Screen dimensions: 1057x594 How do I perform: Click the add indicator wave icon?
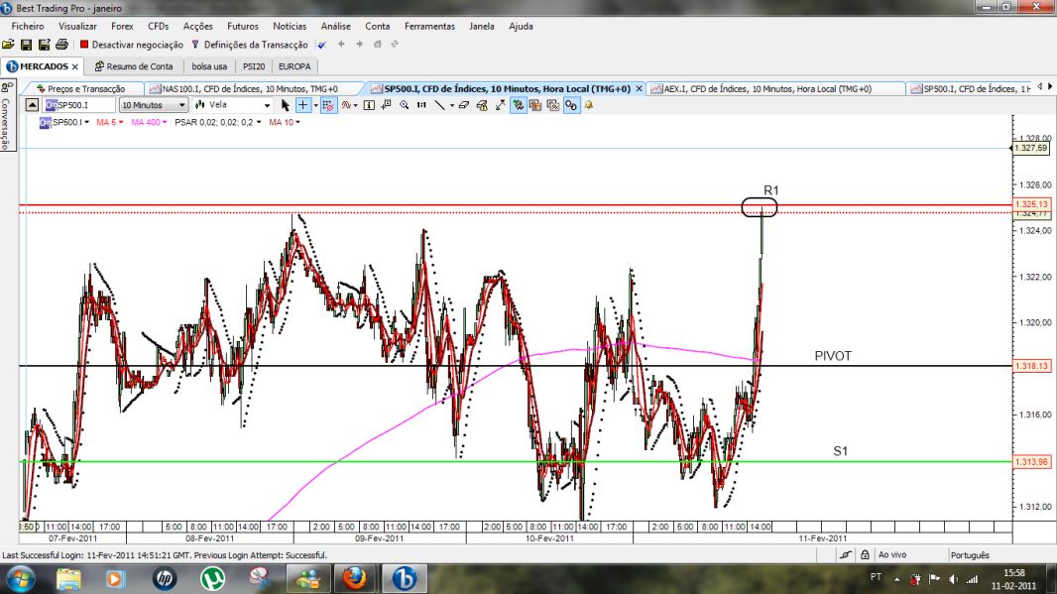coord(346,105)
